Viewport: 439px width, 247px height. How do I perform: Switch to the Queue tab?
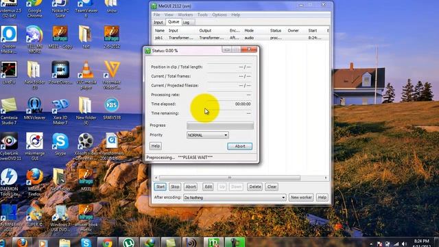click(174, 21)
